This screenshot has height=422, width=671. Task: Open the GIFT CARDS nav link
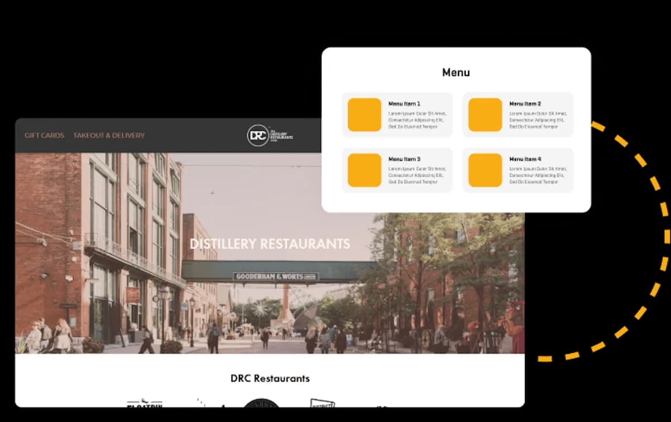click(x=44, y=135)
